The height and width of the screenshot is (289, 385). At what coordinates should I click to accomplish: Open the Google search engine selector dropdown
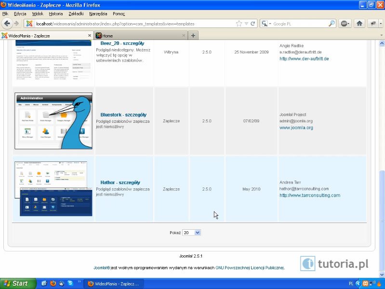tap(266, 24)
